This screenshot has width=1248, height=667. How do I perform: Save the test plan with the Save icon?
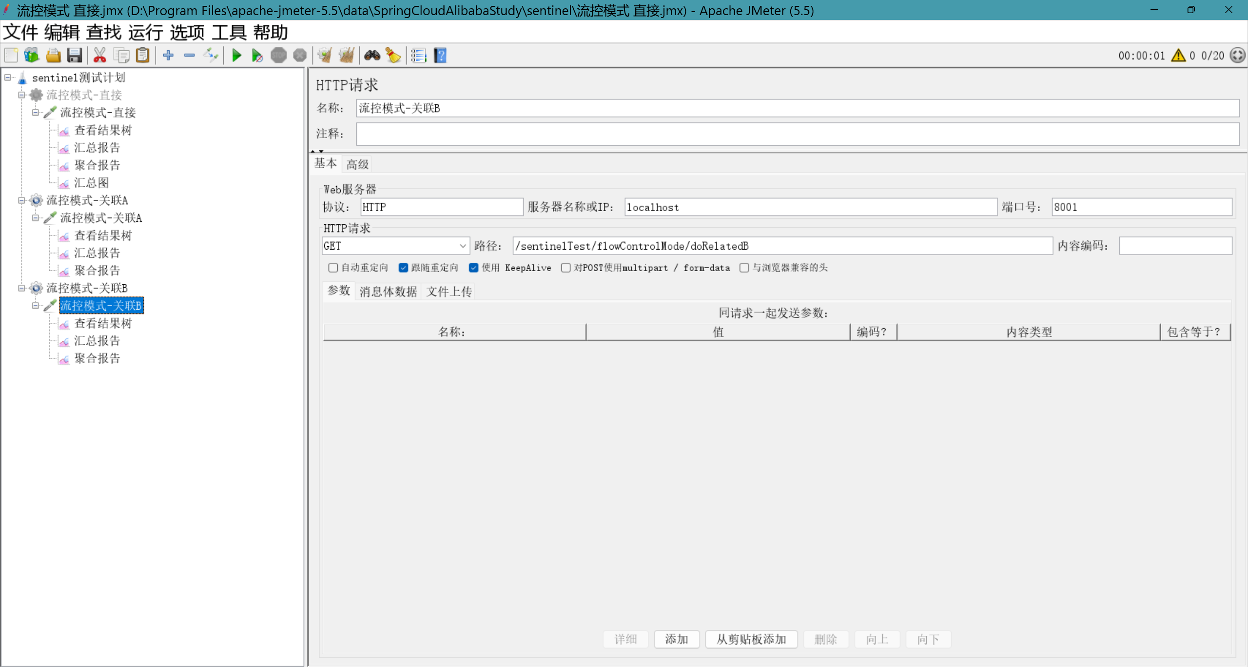coord(74,55)
